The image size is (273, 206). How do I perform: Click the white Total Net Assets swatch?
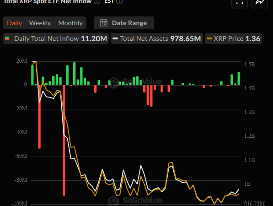[115, 38]
